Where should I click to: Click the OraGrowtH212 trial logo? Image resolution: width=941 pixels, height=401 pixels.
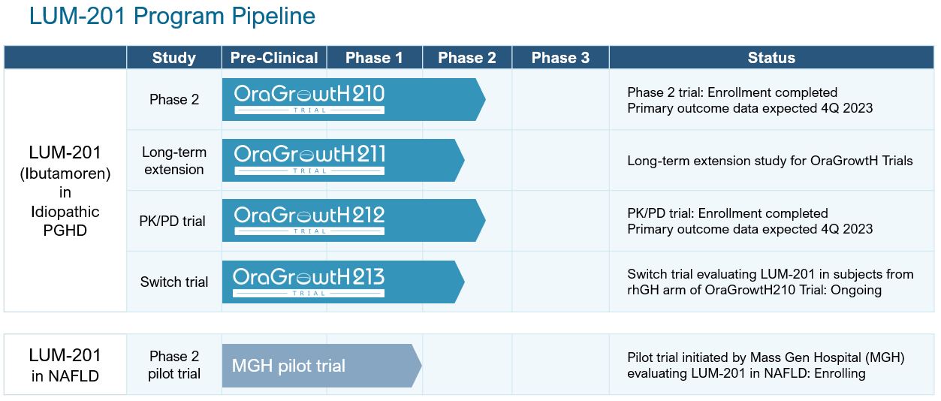pos(309,220)
